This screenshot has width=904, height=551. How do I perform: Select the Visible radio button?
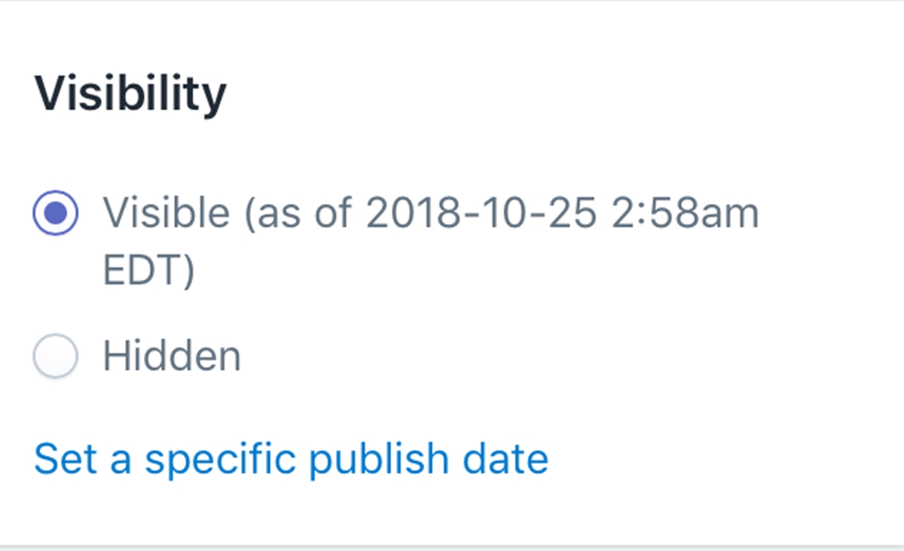55,213
